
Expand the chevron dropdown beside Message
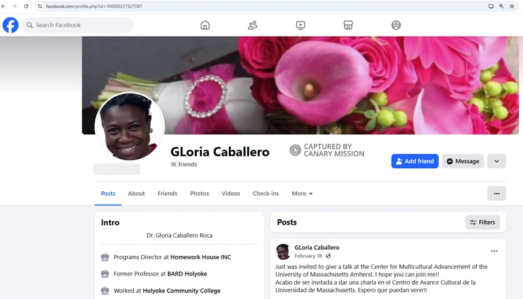[x=497, y=161]
